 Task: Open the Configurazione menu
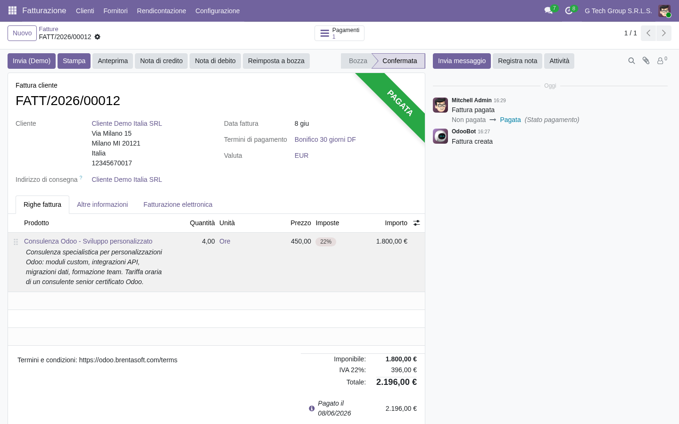pyautogui.click(x=217, y=11)
